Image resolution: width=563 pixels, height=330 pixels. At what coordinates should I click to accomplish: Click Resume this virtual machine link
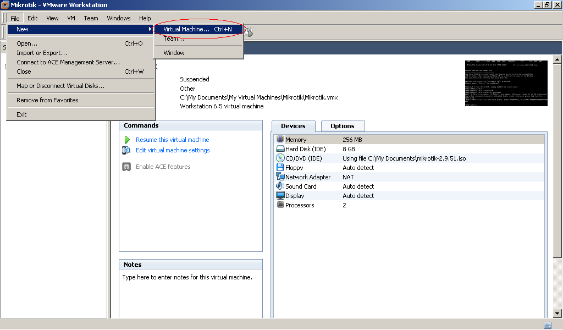(x=172, y=140)
